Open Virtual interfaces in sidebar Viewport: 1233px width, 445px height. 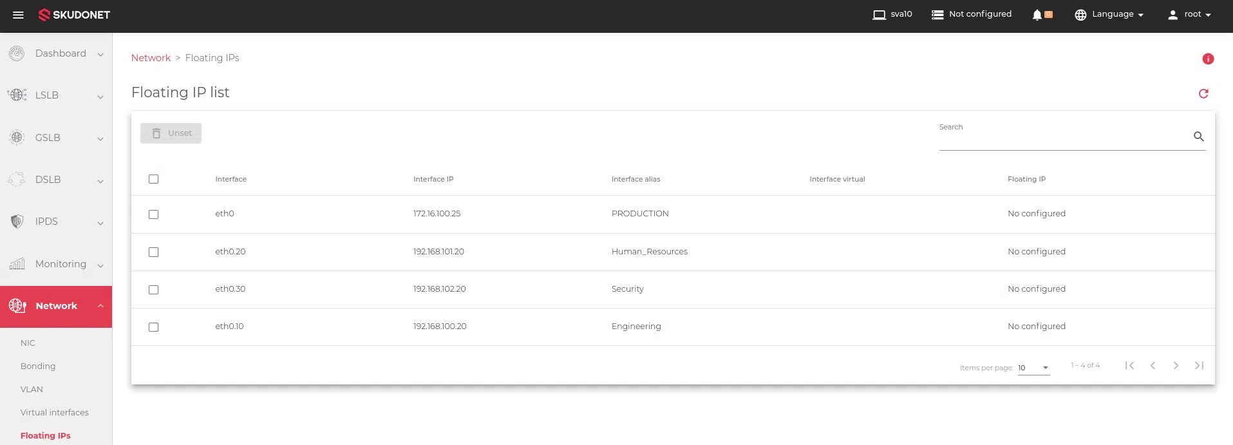click(55, 413)
